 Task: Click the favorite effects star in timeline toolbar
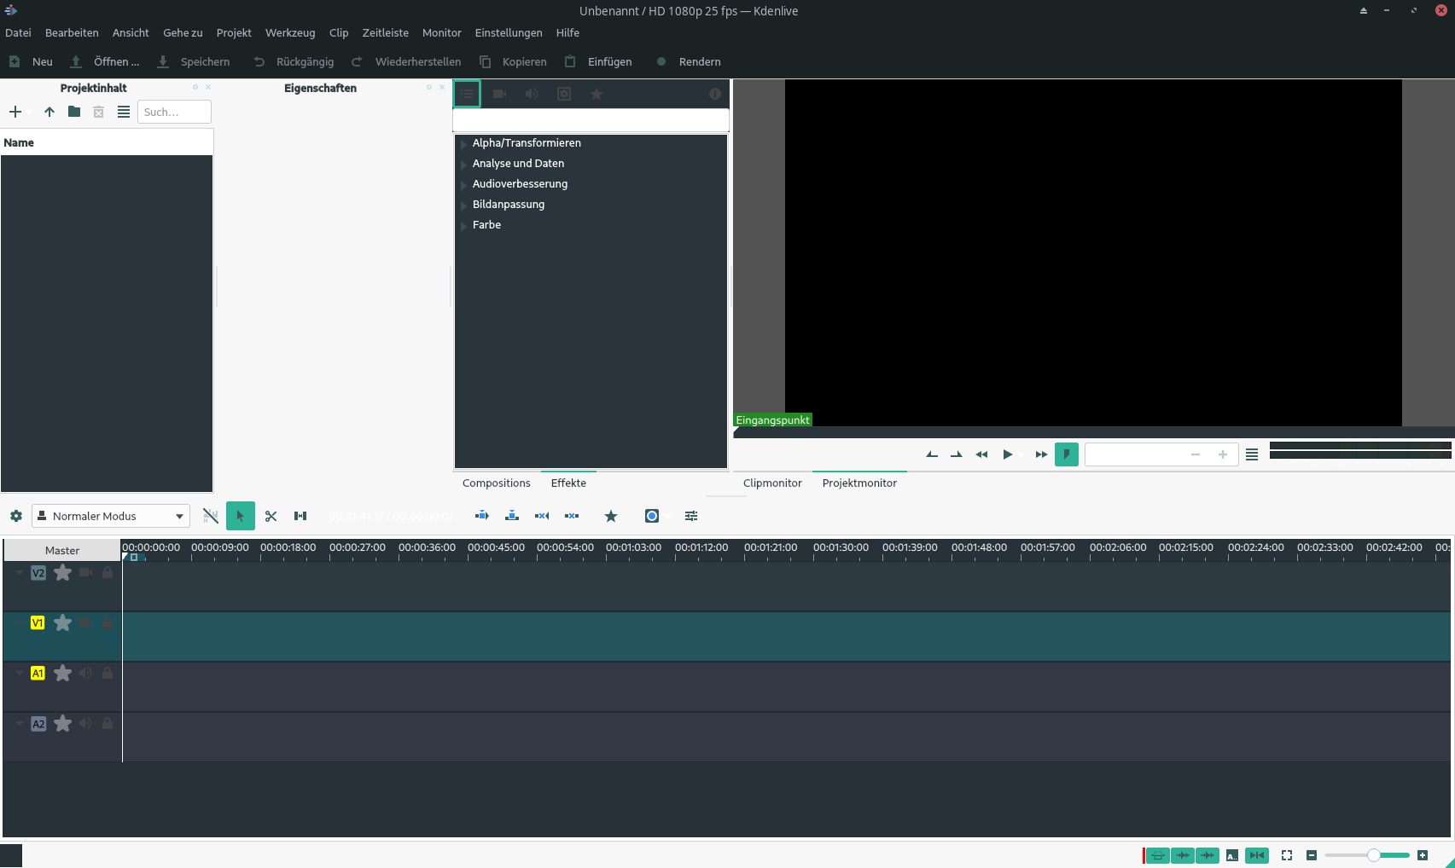point(611,516)
